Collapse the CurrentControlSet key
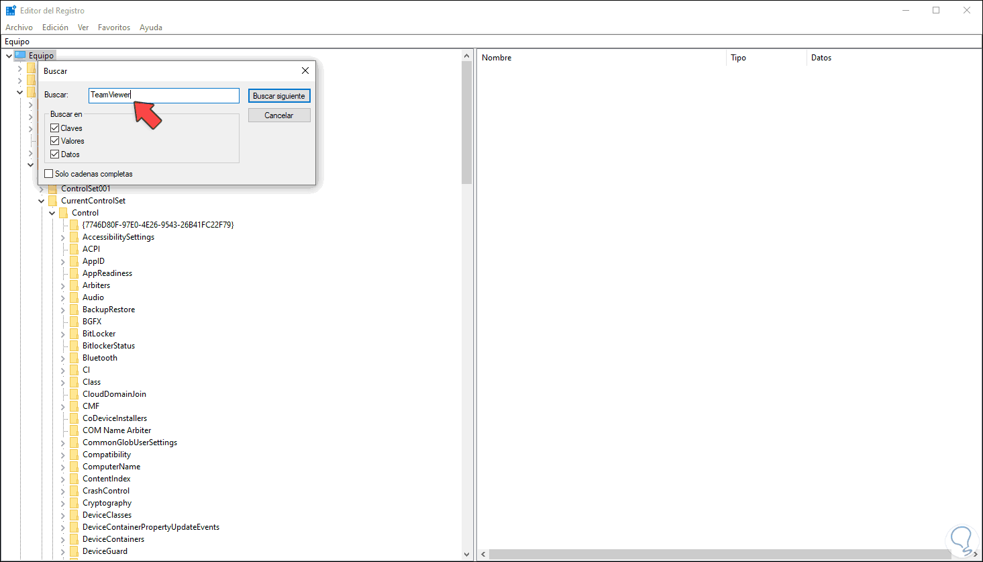Screen dimensions: 983x562 coord(42,201)
